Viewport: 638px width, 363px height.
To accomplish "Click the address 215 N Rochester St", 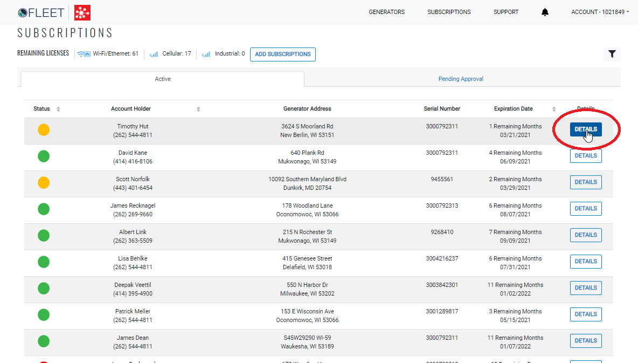I will pos(307,232).
